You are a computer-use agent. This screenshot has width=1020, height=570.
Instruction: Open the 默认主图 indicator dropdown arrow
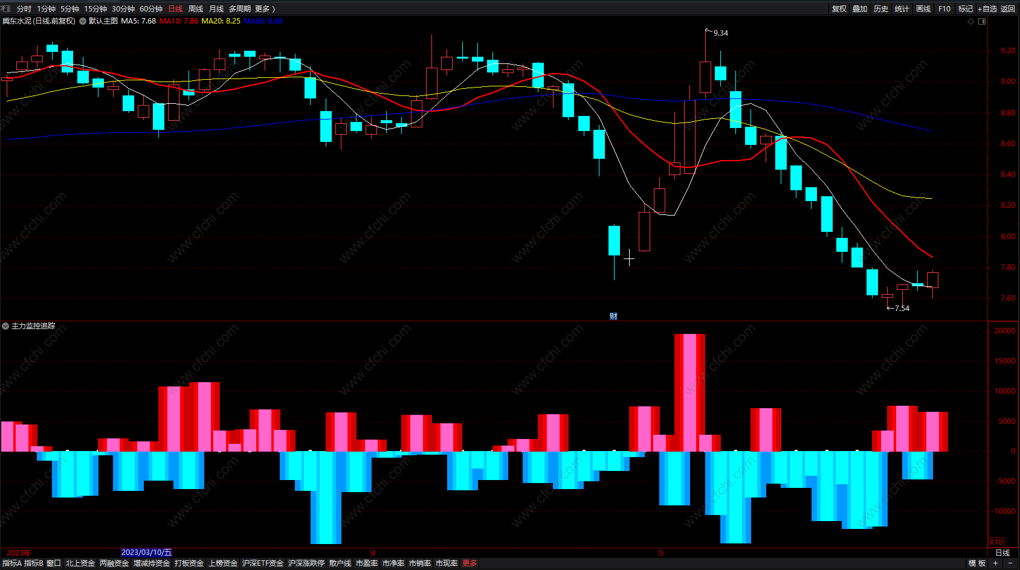tap(83, 21)
